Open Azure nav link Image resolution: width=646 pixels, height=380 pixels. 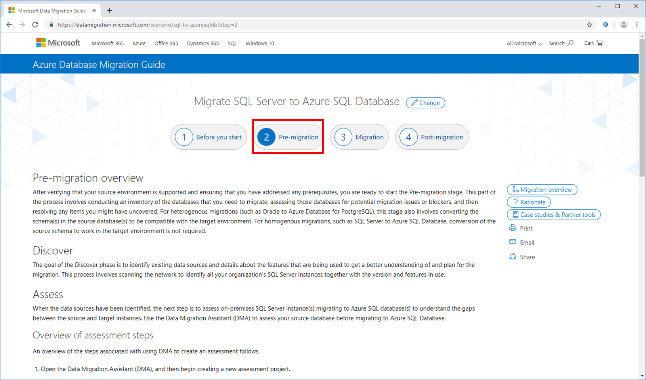point(139,43)
